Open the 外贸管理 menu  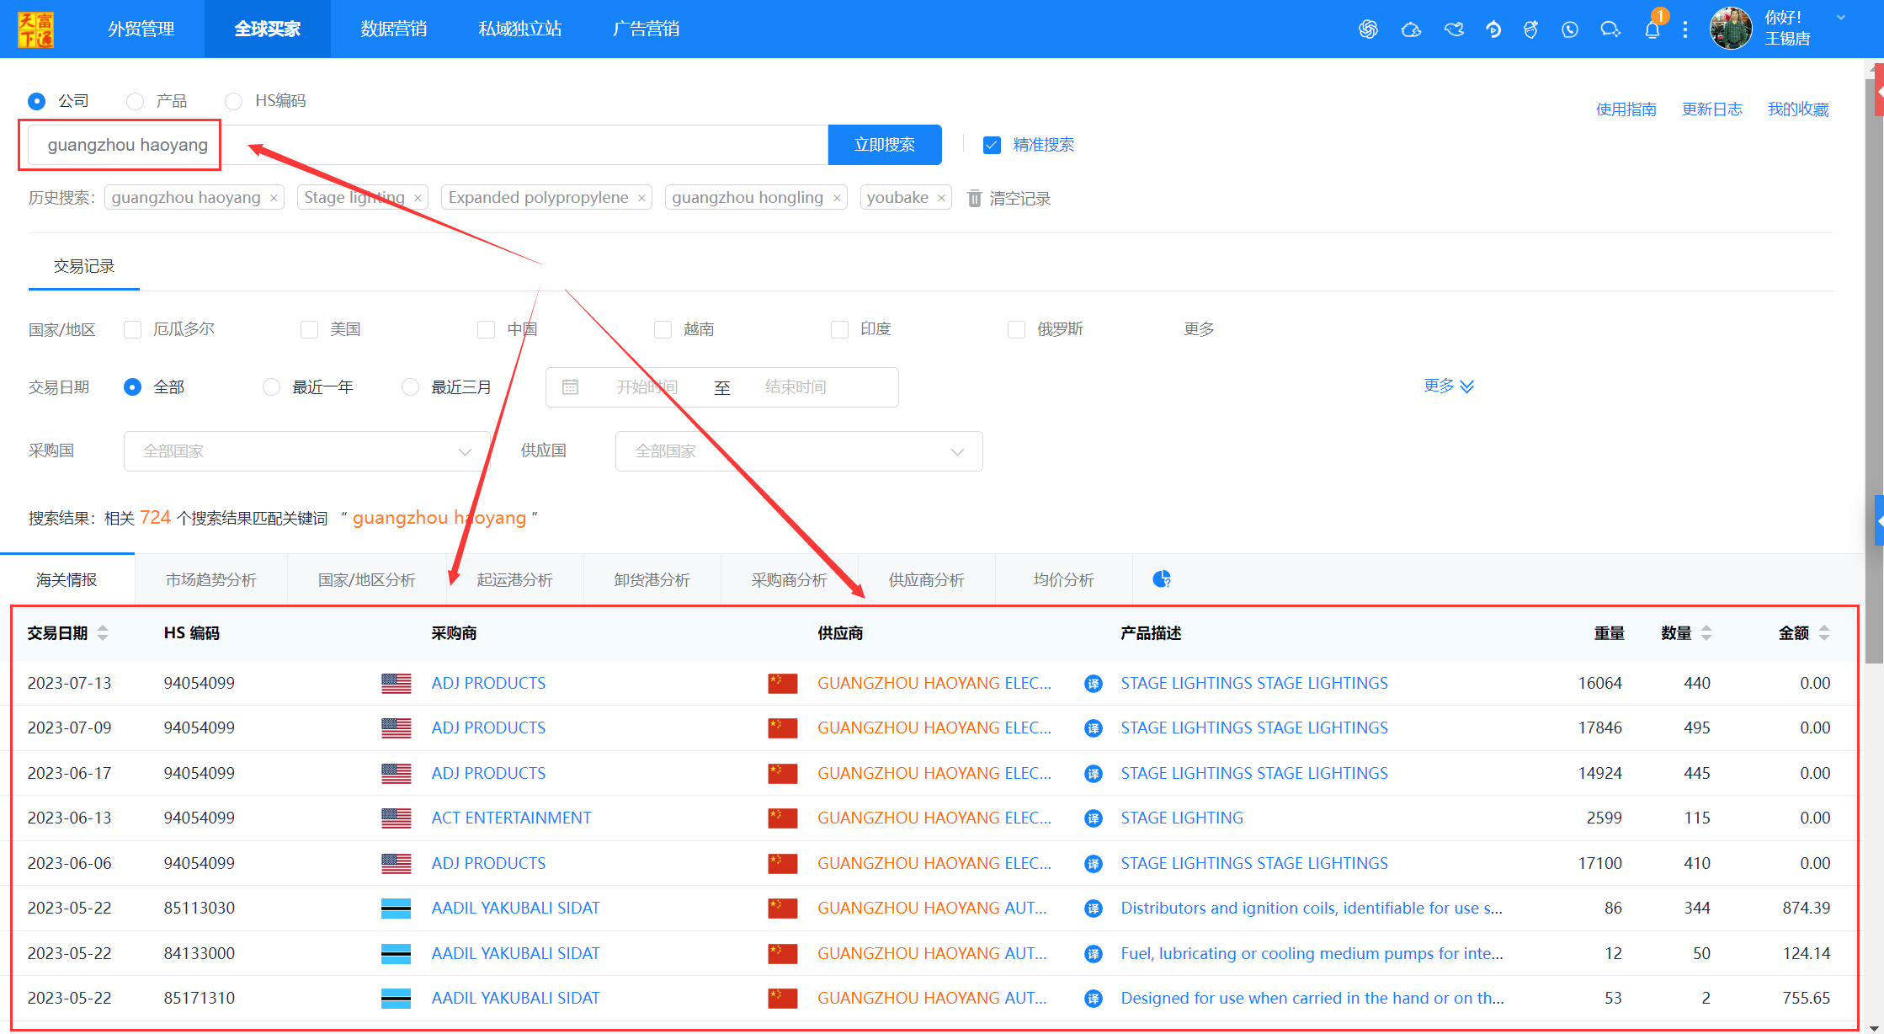[141, 29]
